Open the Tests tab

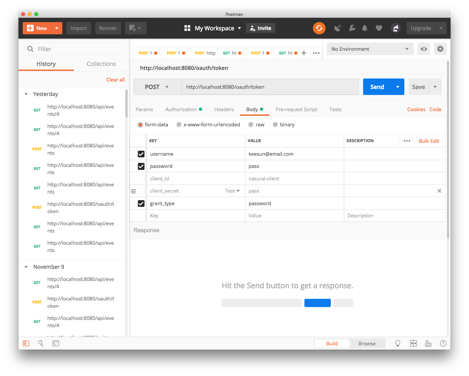[335, 110]
